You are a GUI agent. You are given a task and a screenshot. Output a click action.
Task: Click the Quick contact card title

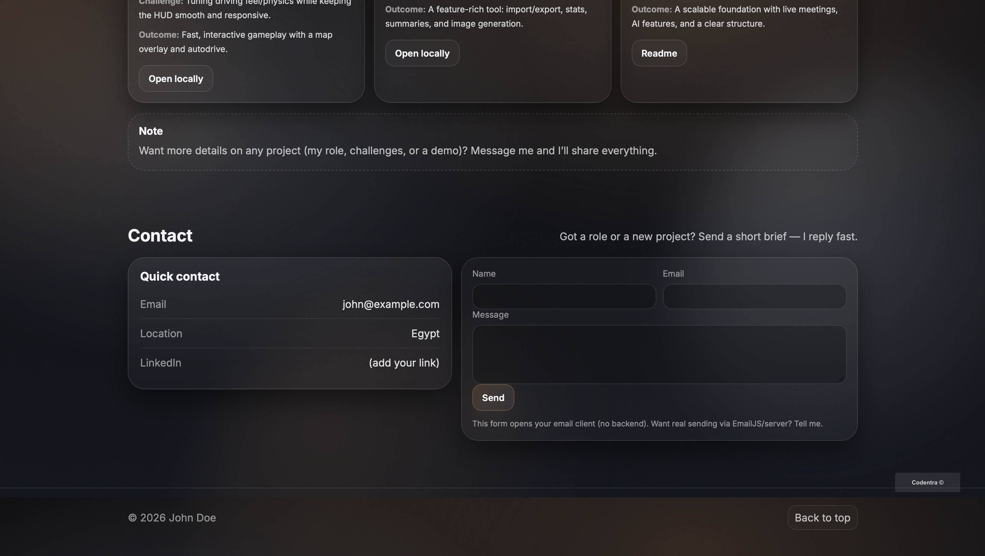[180, 276]
